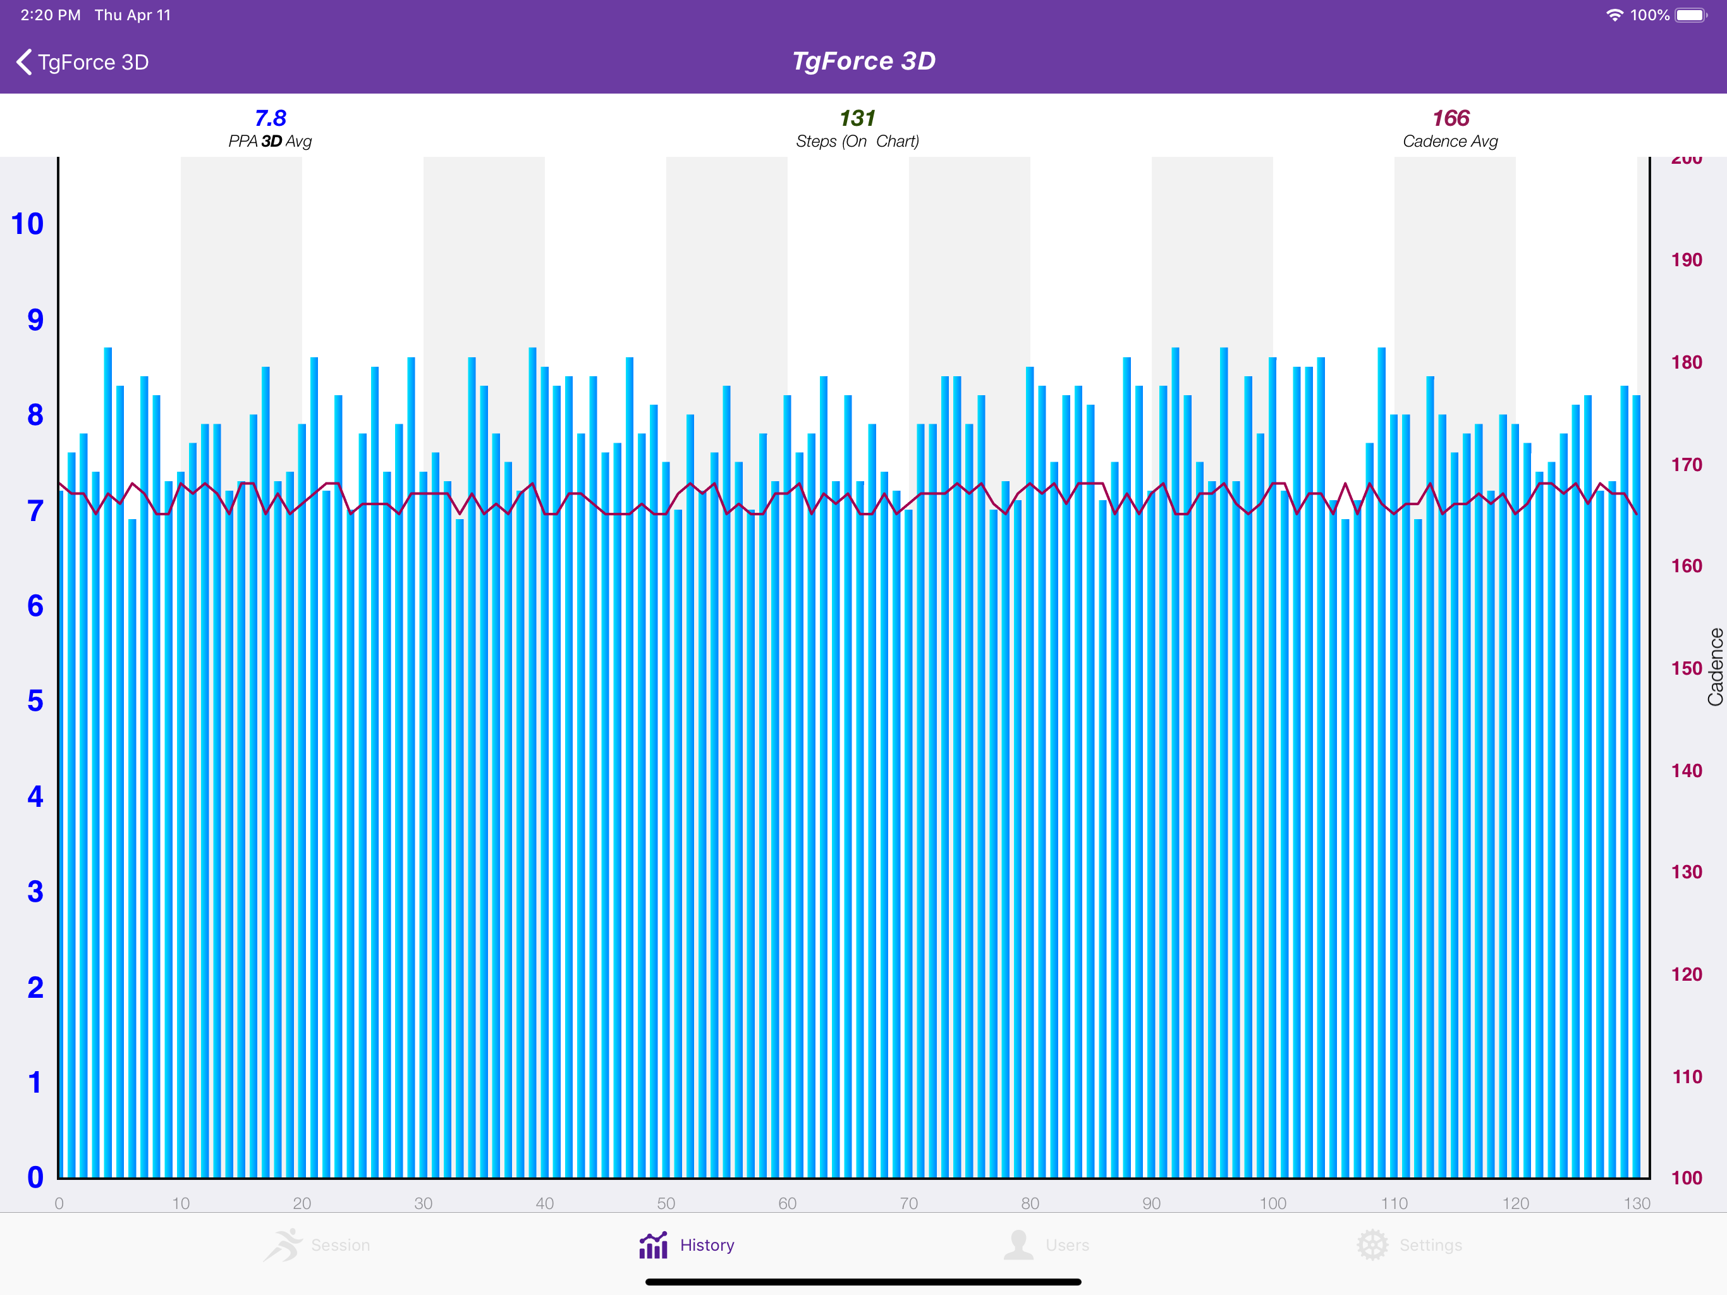1727x1295 pixels.
Task: Tap the Steps (On Chart) label
Action: coord(857,142)
